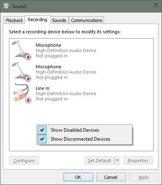
Task: Close the Sound dialog window
Action: 156,5
